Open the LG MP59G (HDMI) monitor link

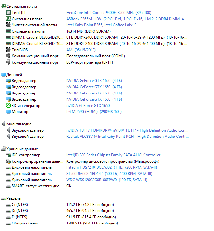pos(94,112)
